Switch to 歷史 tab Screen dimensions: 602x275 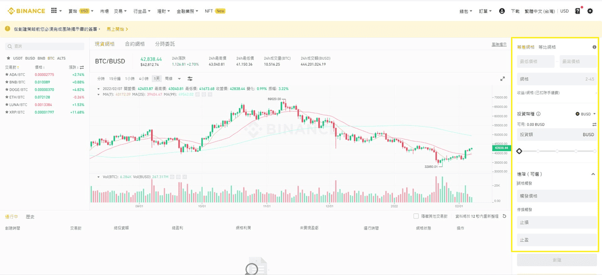pos(31,217)
